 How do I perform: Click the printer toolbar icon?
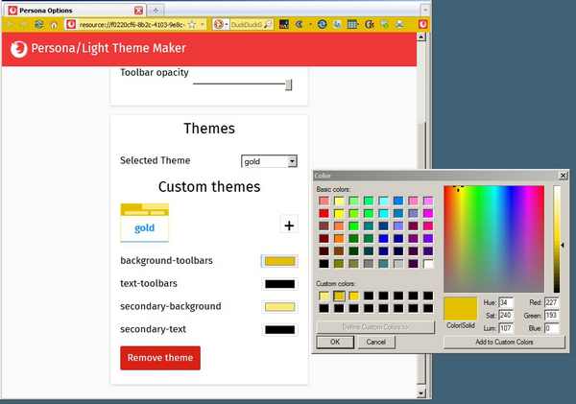pyautogui.click(x=399, y=25)
